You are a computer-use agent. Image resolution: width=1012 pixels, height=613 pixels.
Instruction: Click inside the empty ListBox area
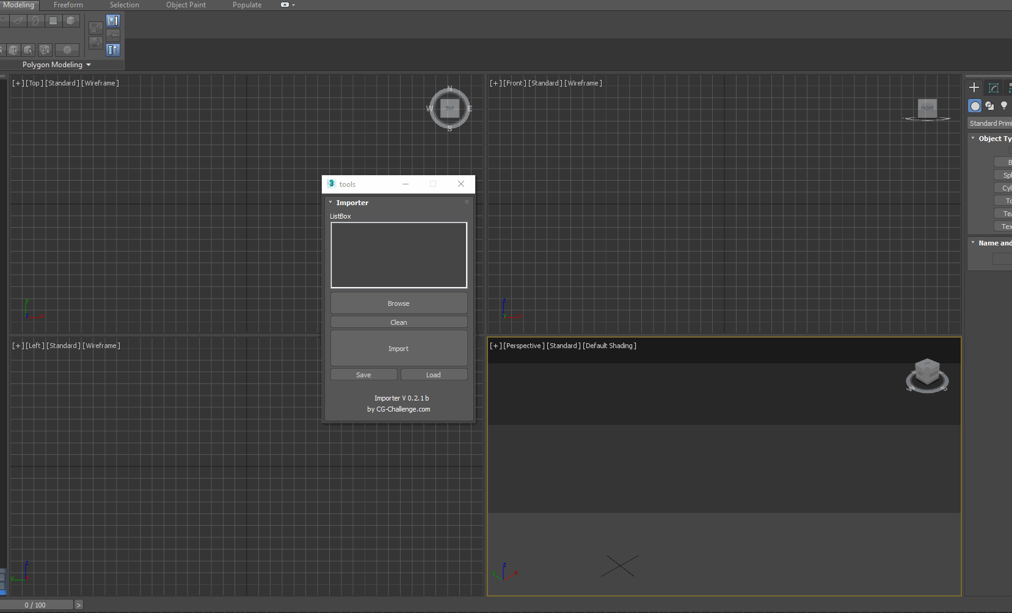click(399, 255)
